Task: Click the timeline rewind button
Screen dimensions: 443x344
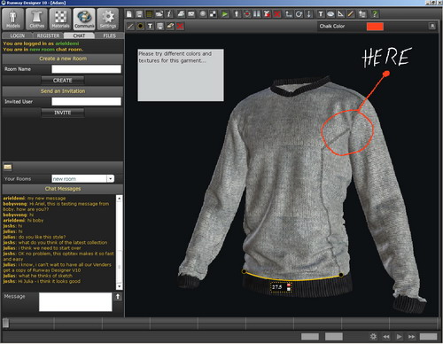Action: coord(386,336)
